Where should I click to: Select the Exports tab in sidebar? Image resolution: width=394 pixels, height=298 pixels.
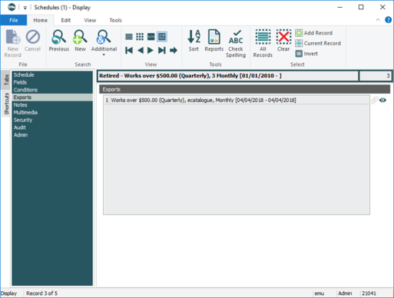pos(52,97)
